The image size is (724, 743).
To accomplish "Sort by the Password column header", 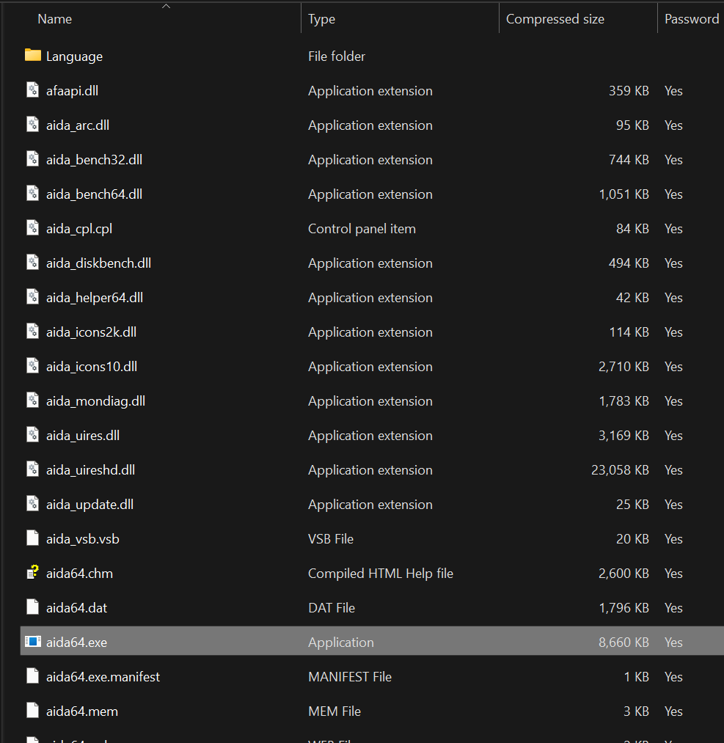I will pyautogui.click(x=692, y=19).
